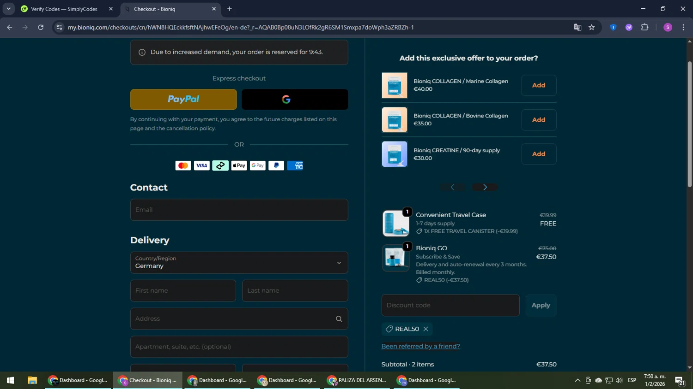Click the green Afterpay/Clearpay payment icon
This screenshot has width=693, height=389.
pyautogui.click(x=220, y=165)
